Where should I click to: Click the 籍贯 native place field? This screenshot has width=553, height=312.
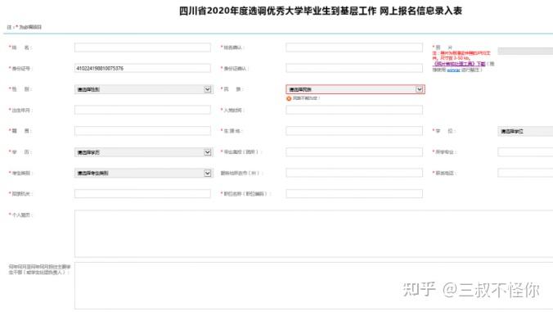[x=142, y=131]
